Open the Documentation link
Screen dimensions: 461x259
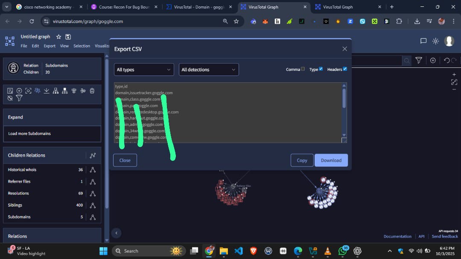(397, 236)
